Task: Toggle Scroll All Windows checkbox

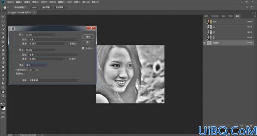Action: point(12,7)
